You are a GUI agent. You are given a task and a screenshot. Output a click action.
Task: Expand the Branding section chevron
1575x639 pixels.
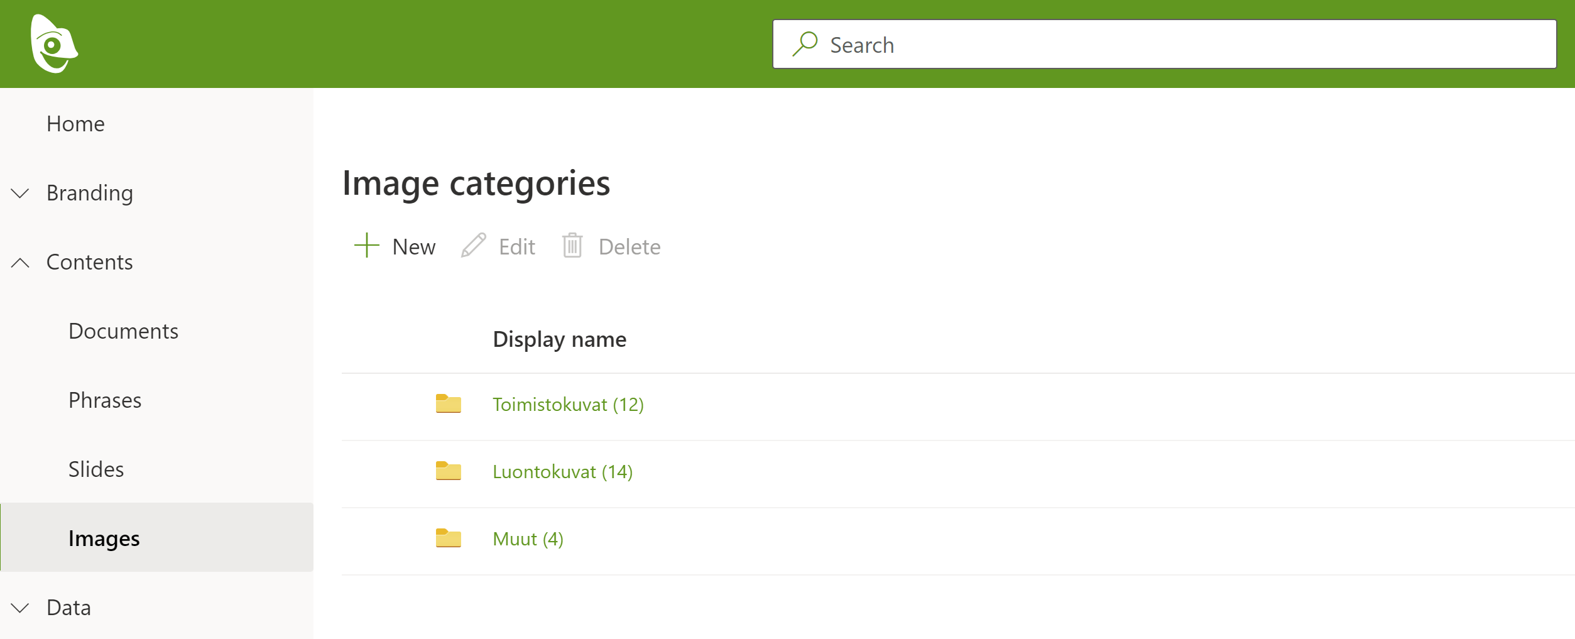[21, 193]
